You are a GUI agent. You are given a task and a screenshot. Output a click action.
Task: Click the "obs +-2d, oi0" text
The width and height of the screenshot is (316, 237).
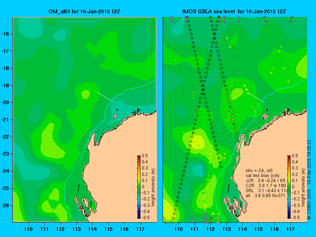click(259, 171)
